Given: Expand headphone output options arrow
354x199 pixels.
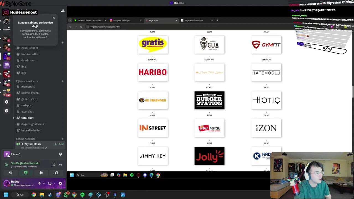Looking at the screenshot, I should [x=54, y=183].
